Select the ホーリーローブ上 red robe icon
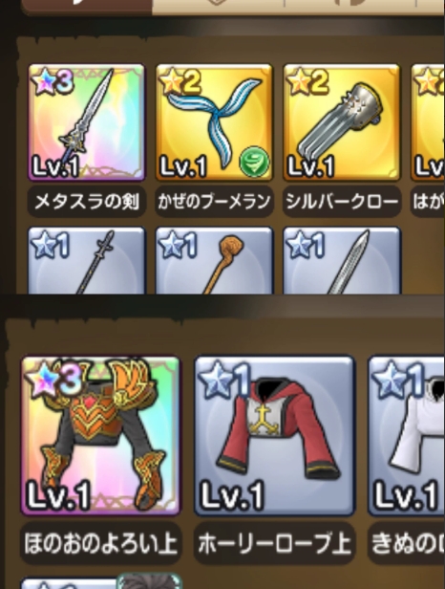 pos(274,435)
